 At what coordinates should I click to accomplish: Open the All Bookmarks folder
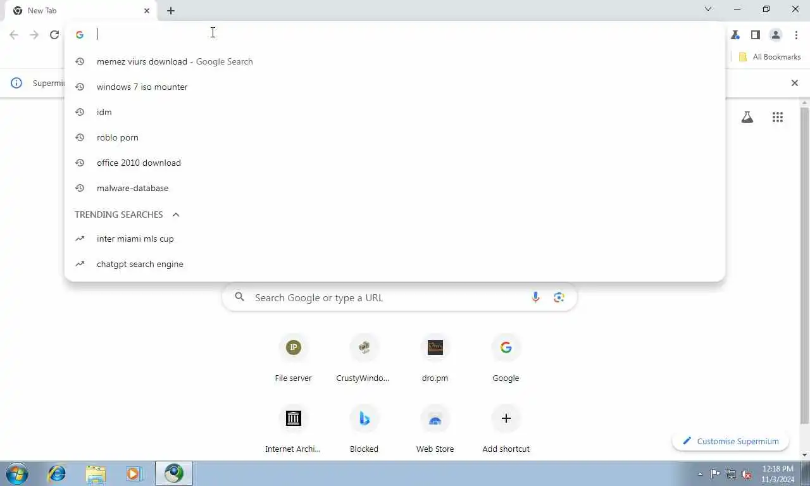point(769,57)
